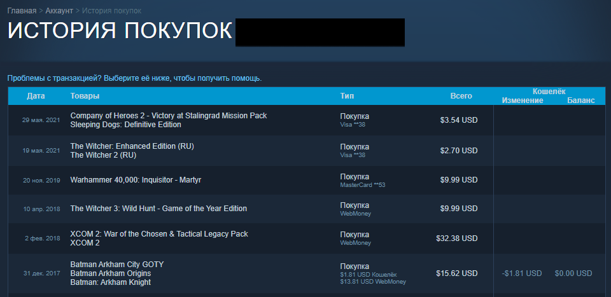Select the 2 фев. 2018 date cell
Image resolution: width=611 pixels, height=297 pixels.
pyautogui.click(x=43, y=238)
